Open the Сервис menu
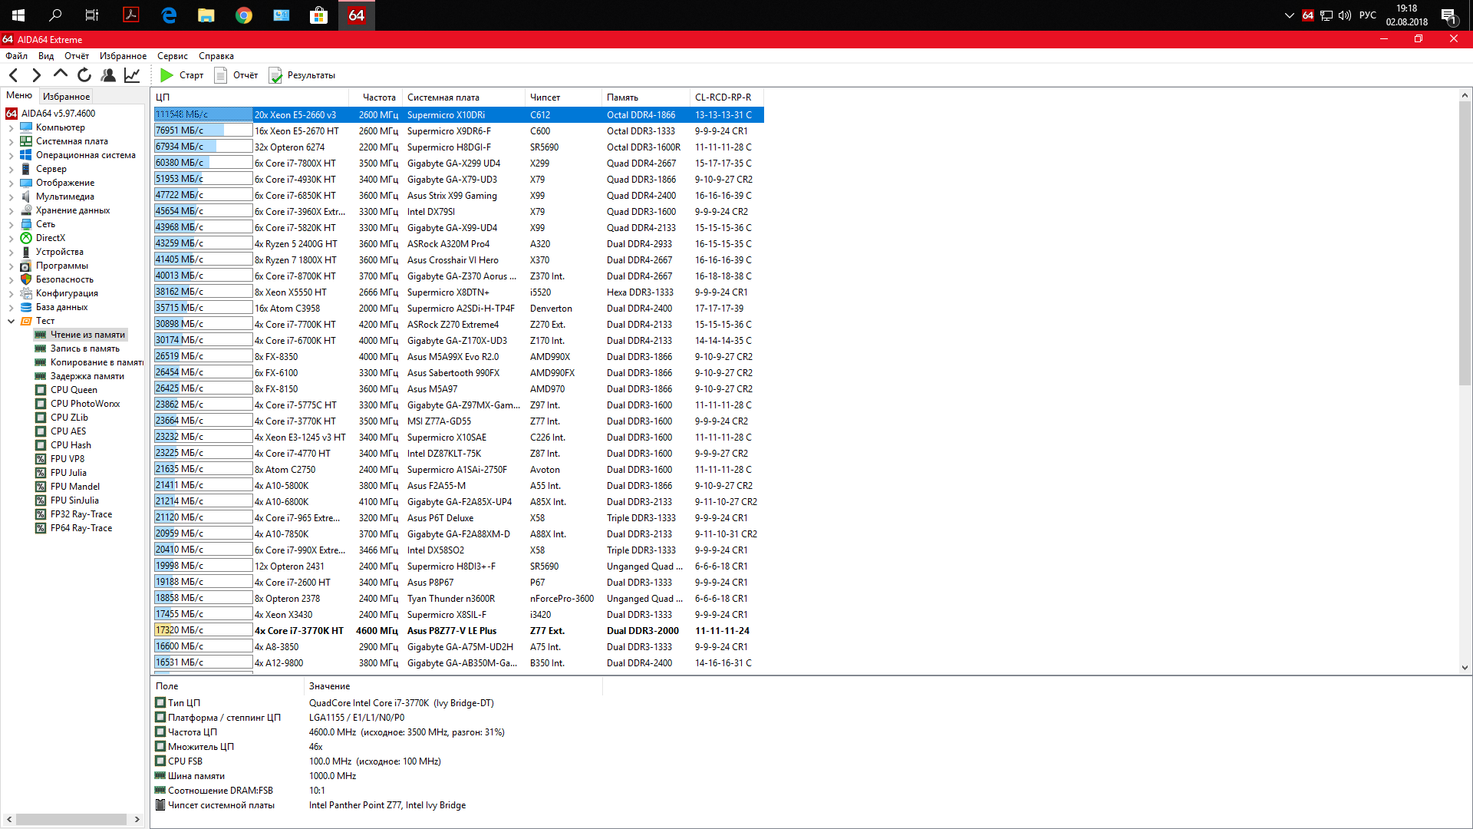Image resolution: width=1473 pixels, height=829 pixels. point(172,56)
